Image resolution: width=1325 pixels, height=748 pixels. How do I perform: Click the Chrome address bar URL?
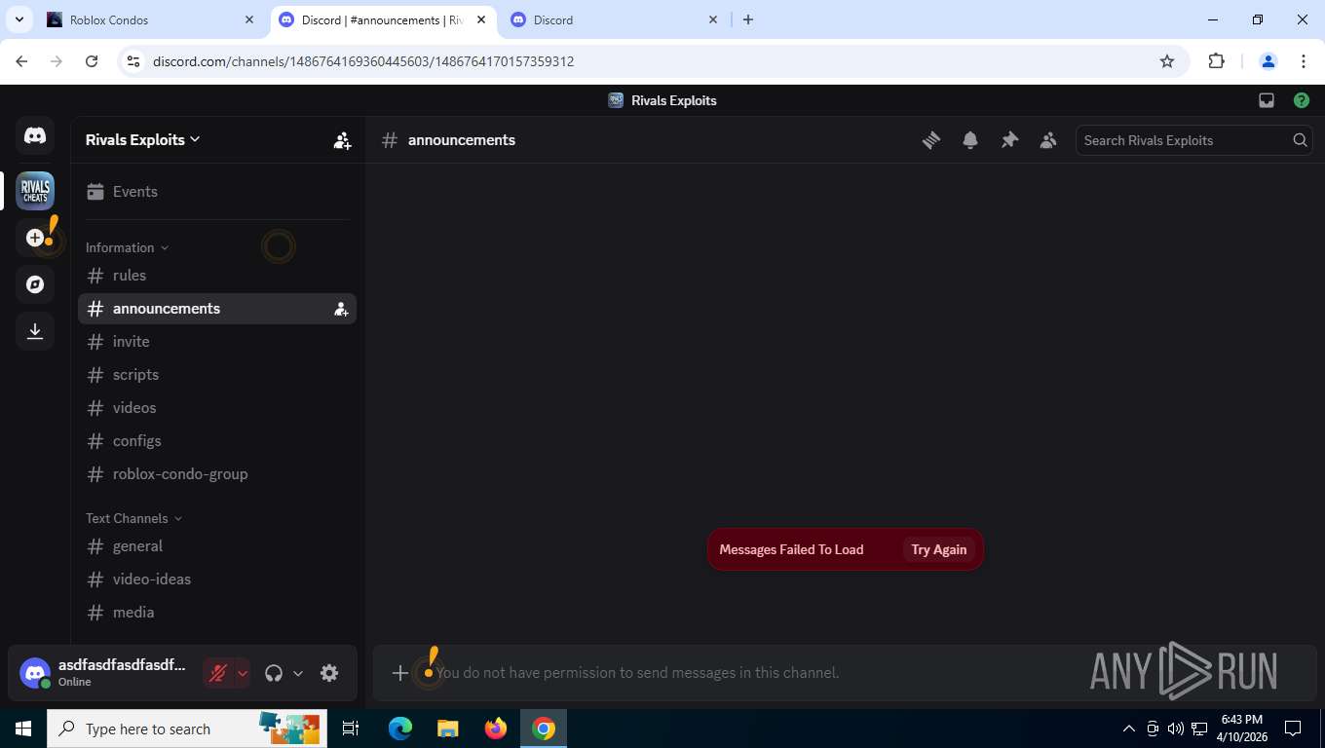pos(363,61)
